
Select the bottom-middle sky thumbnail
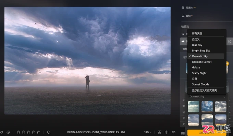click(x=207, y=120)
